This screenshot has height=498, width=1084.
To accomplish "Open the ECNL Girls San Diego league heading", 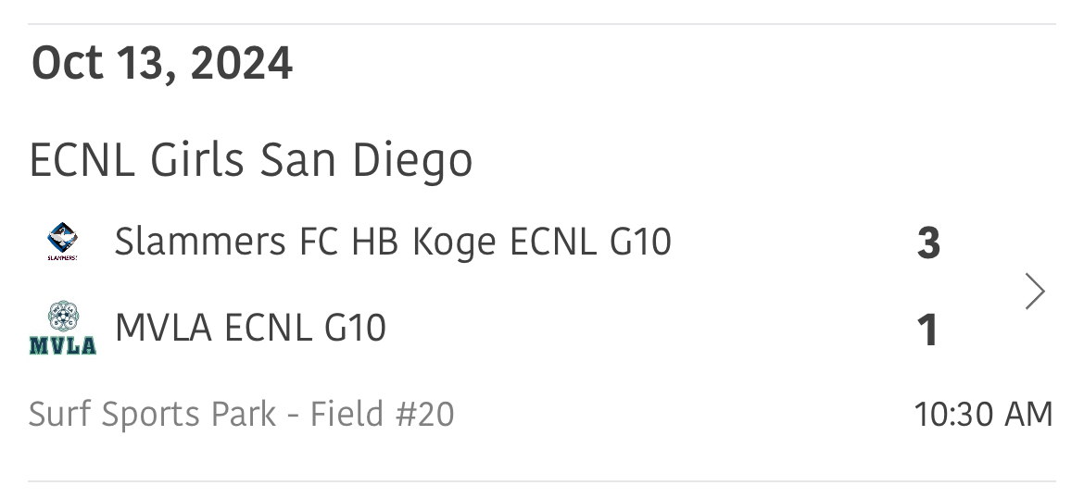I will pos(251,160).
